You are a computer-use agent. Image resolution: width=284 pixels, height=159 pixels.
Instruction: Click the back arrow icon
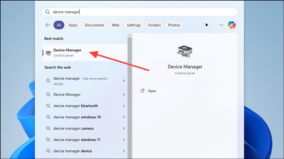48,25
